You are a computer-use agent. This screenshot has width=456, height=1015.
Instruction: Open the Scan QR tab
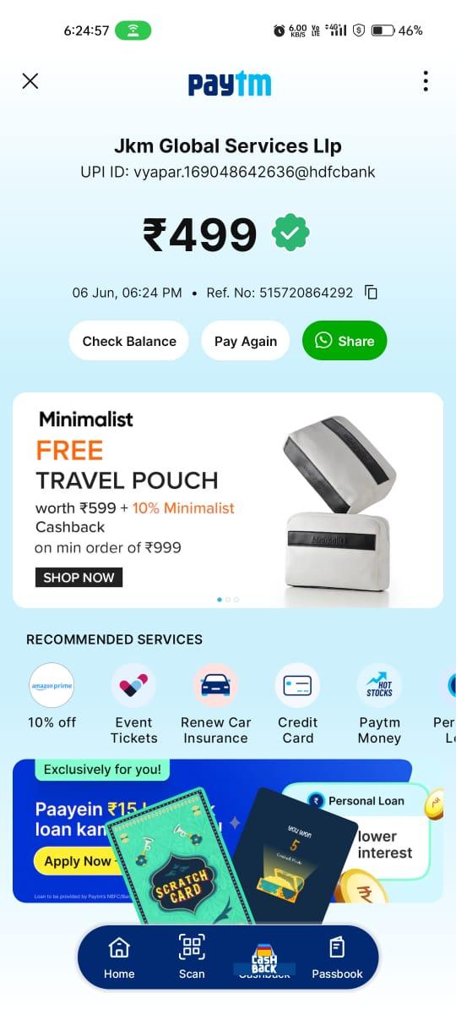pyautogui.click(x=192, y=957)
